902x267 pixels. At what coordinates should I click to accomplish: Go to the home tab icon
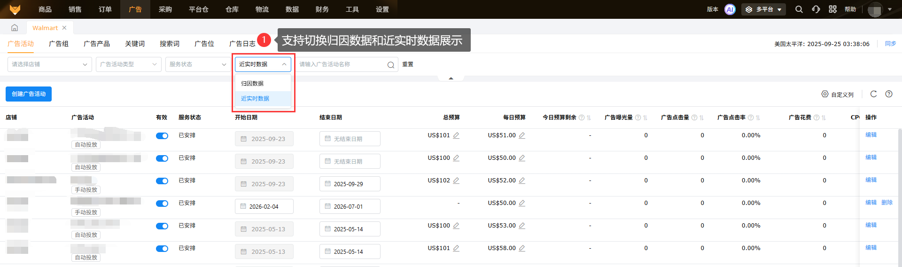click(x=15, y=28)
